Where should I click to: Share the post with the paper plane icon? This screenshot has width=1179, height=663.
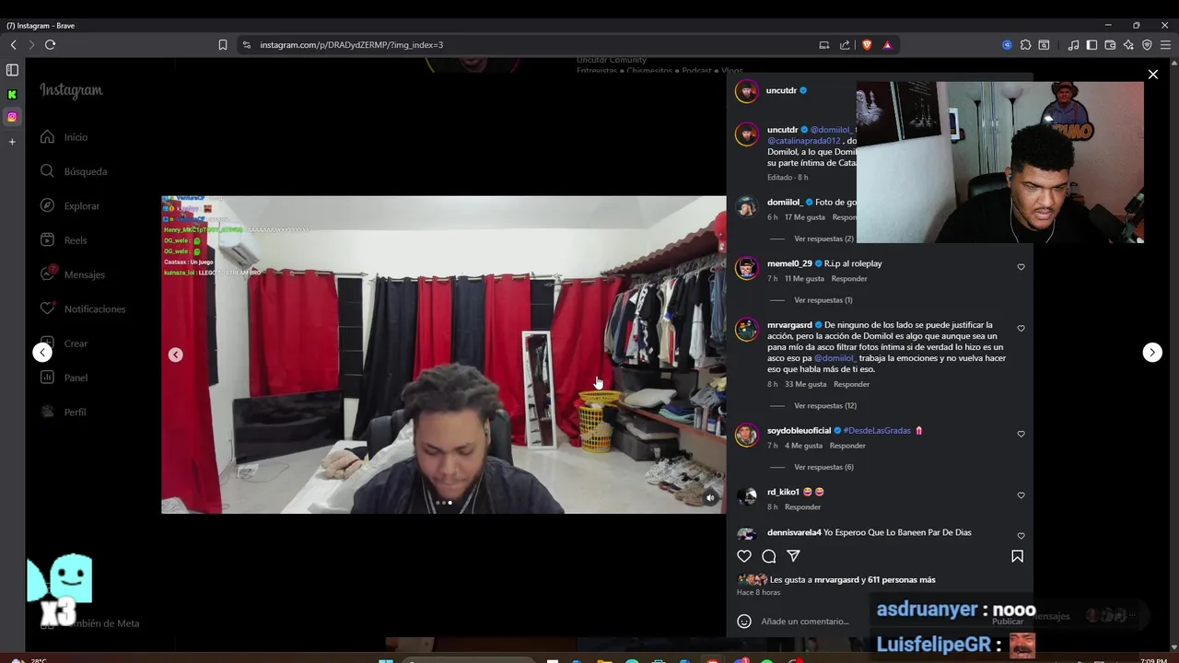point(793,556)
